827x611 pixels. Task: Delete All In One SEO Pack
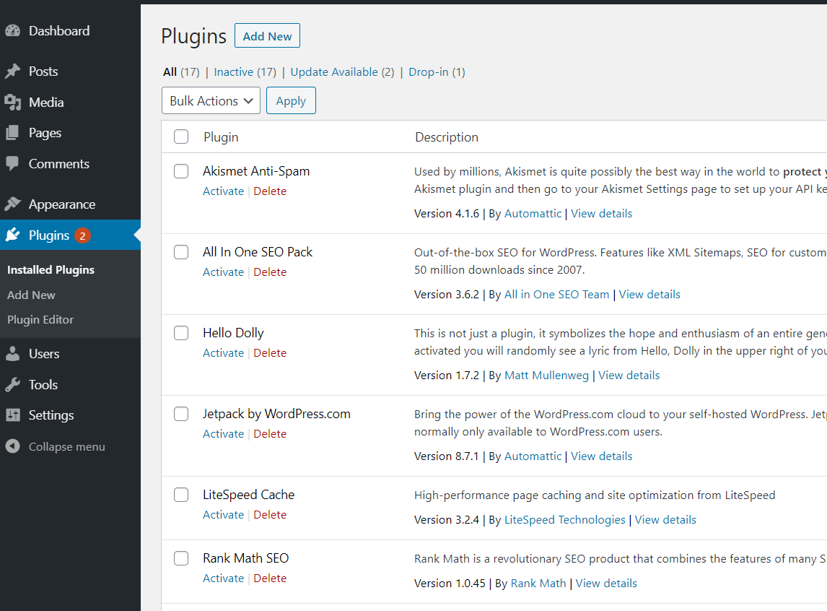coord(270,272)
